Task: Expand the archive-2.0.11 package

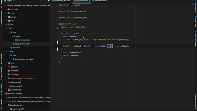Action: pos(9,109)
